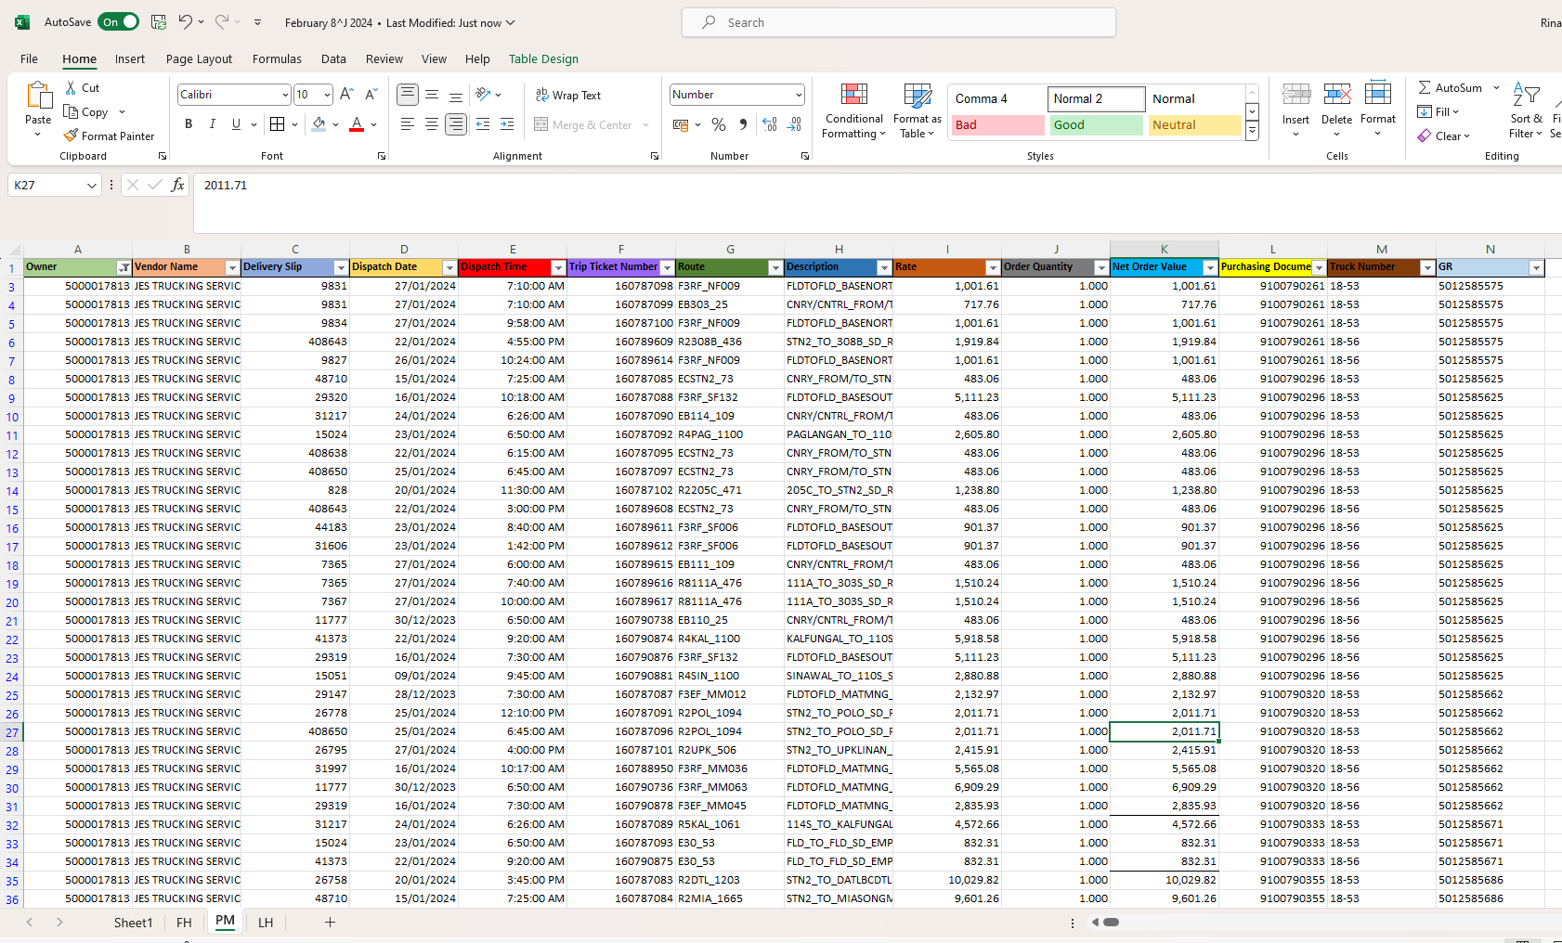Open the Formulas ribbon tab
The image size is (1562, 943).
277,58
